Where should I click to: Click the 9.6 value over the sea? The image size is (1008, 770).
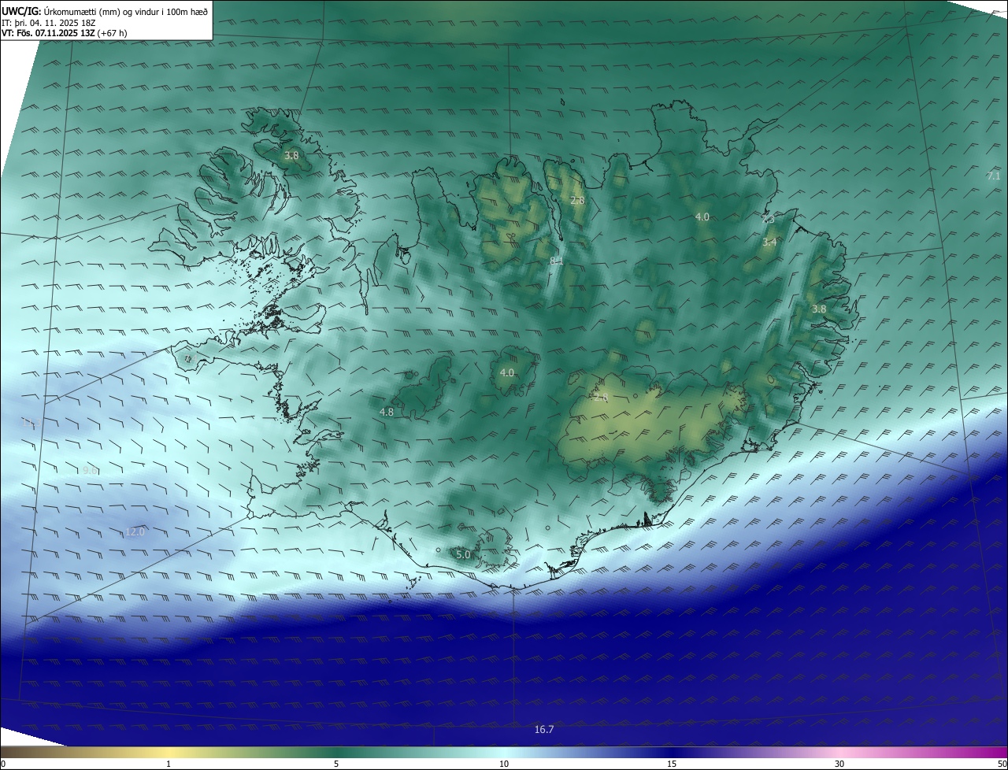[x=90, y=471]
